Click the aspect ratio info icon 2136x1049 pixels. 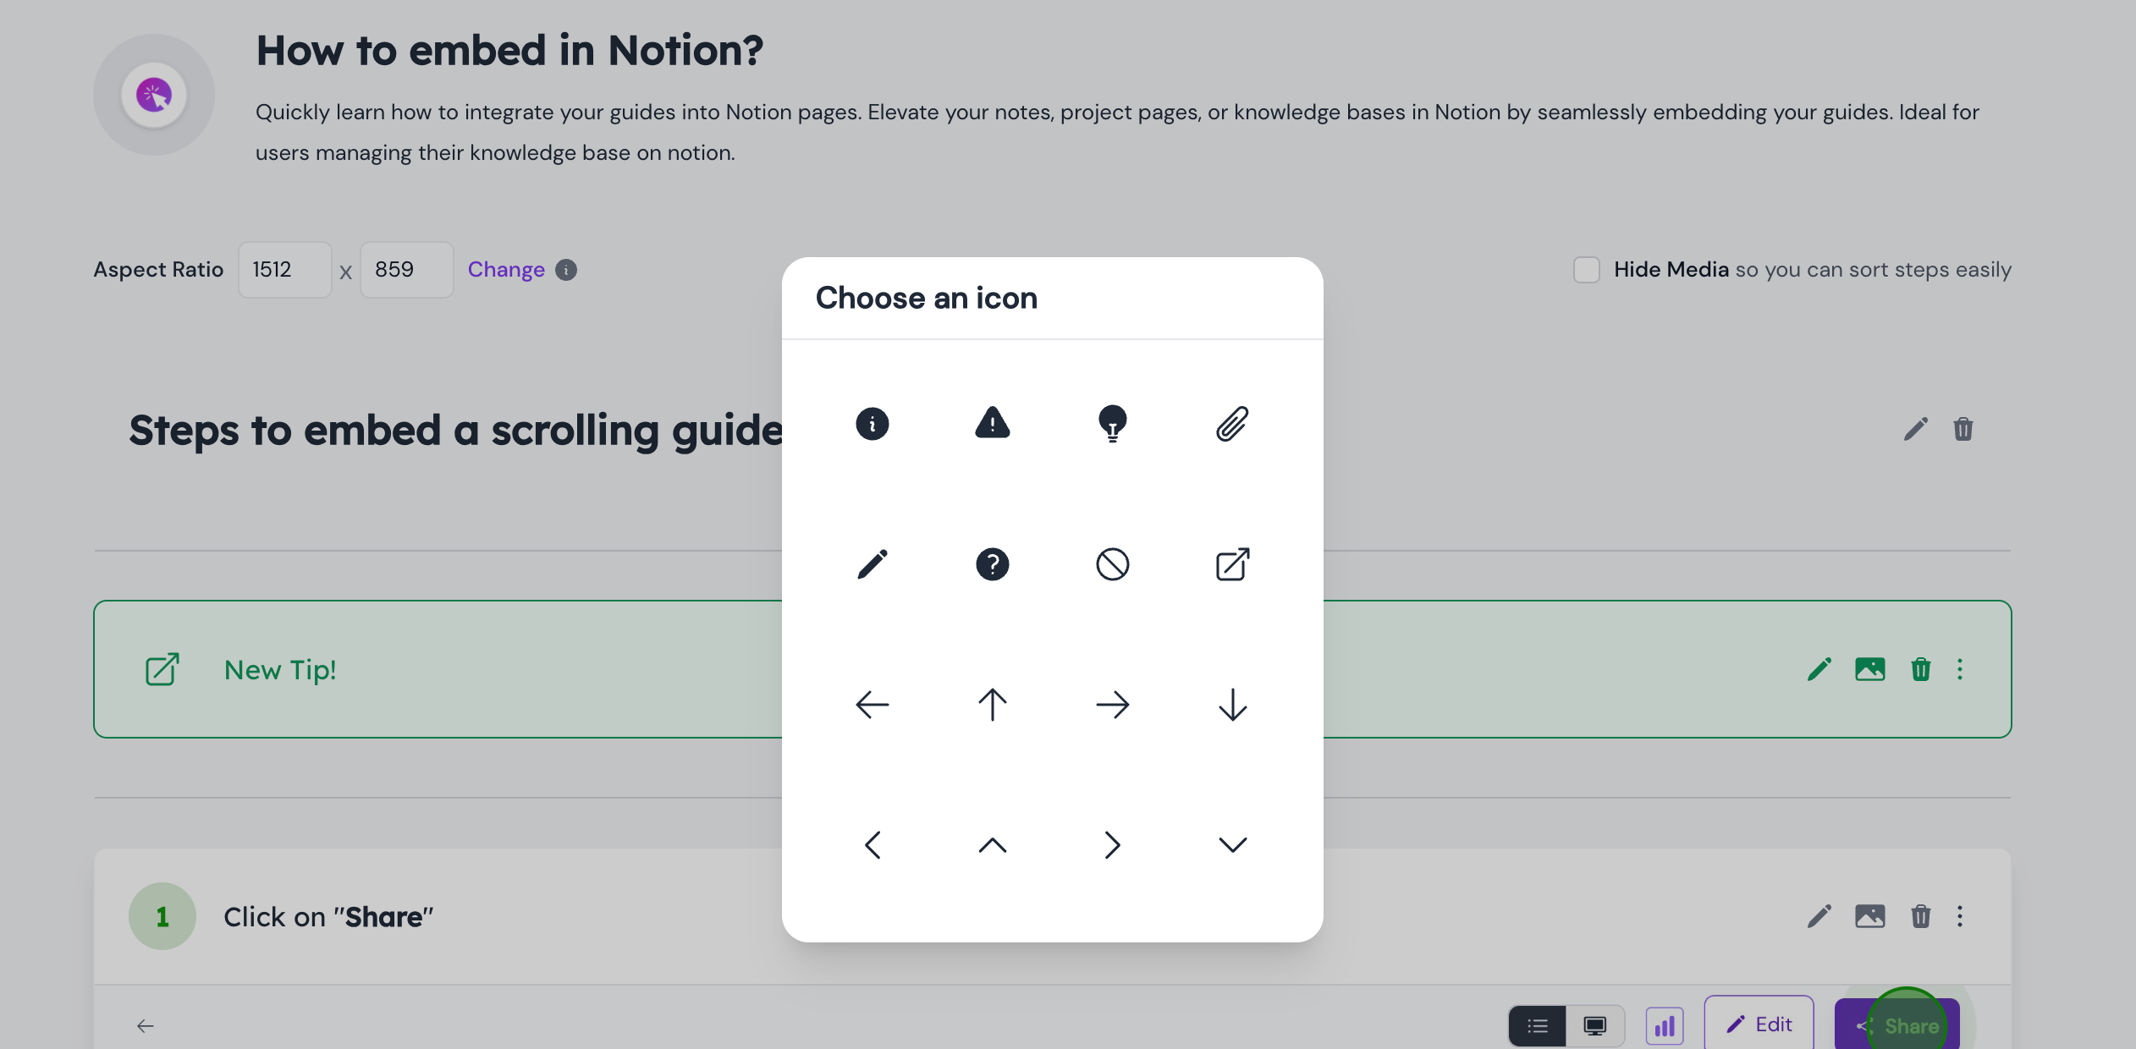pos(566,270)
